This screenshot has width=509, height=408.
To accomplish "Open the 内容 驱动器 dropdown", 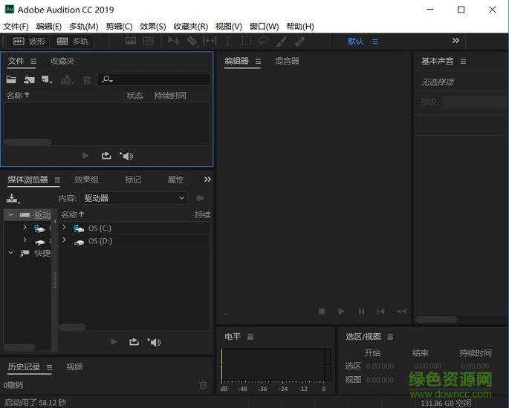I will coord(134,198).
